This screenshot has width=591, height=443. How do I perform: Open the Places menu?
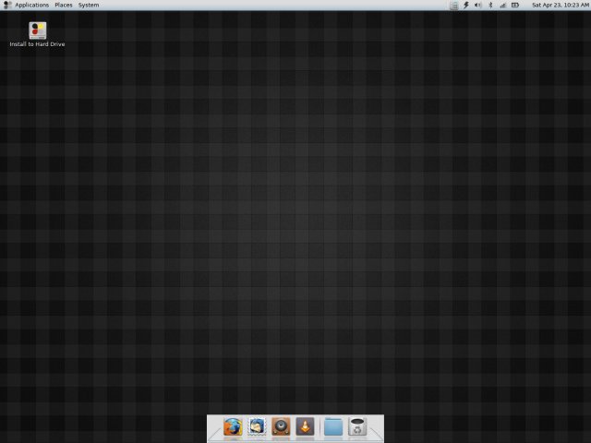pyautogui.click(x=64, y=5)
